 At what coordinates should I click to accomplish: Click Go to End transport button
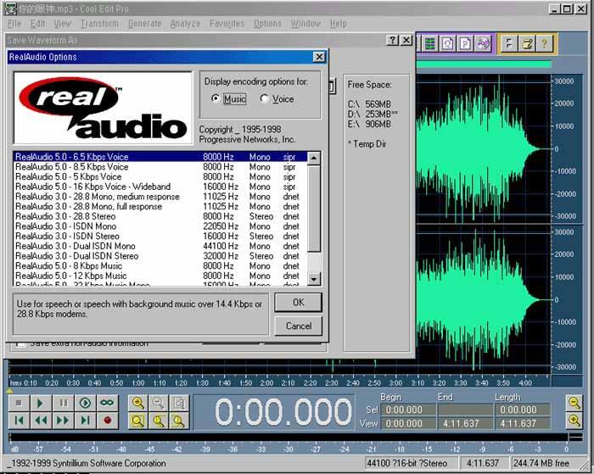(85, 420)
